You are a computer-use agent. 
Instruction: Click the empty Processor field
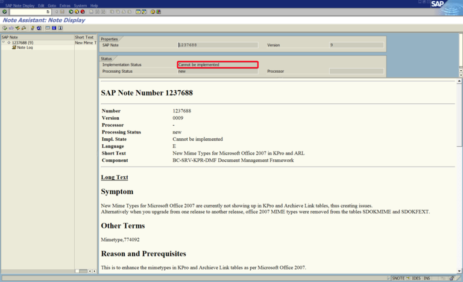click(x=356, y=71)
